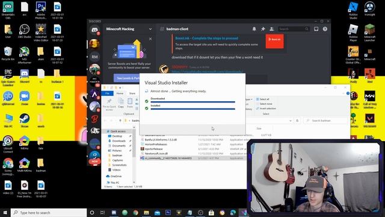
Task: Open the Minecraft Launcher desktop shortcut
Action: [370, 32]
